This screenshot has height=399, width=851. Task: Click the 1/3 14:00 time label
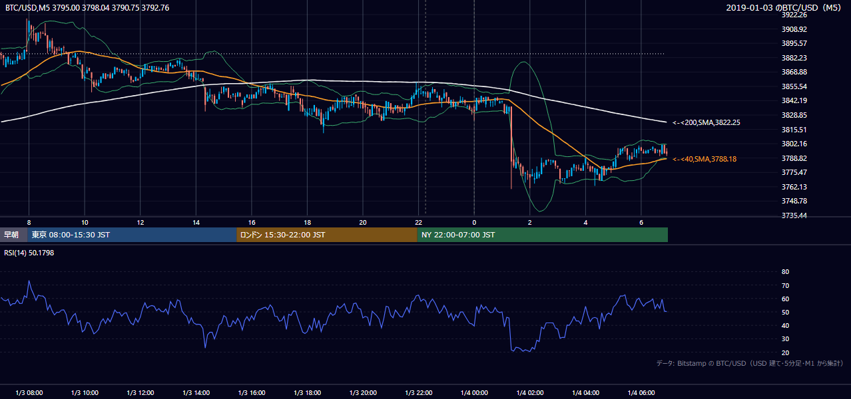[196, 393]
